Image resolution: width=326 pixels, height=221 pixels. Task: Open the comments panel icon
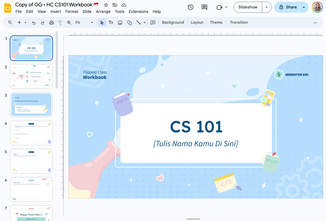[x=204, y=7]
